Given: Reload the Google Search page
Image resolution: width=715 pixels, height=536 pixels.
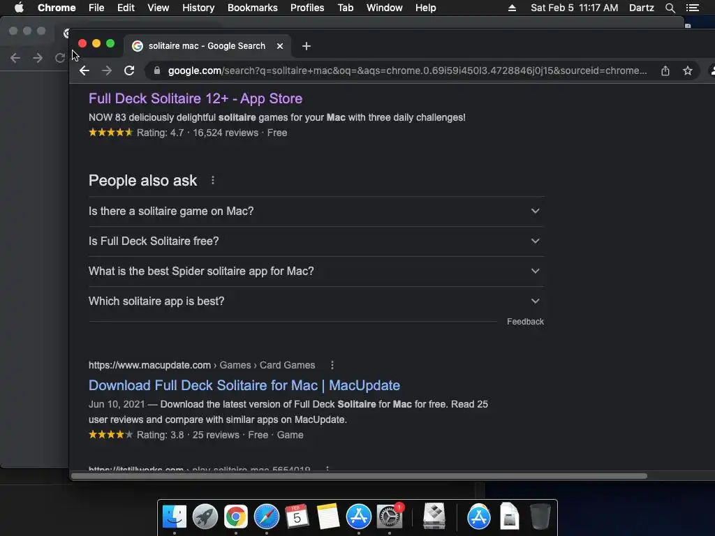Looking at the screenshot, I should pyautogui.click(x=129, y=70).
